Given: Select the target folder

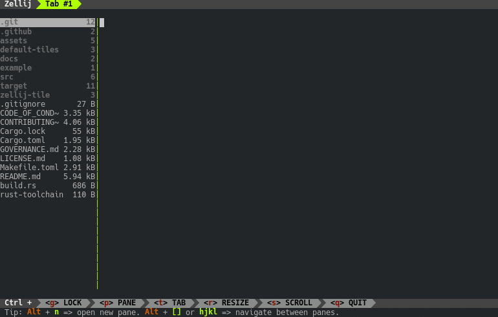Looking at the screenshot, I should (x=48, y=86).
